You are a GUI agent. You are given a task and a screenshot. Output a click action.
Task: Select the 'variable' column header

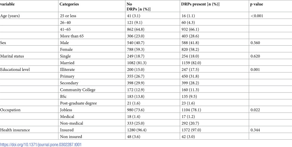tap(7, 4)
